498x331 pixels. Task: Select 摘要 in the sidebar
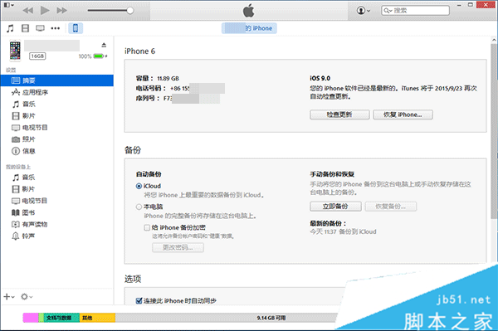[56, 80]
